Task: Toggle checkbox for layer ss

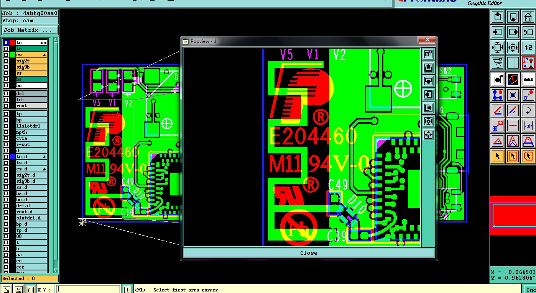Action: pyautogui.click(x=6, y=73)
